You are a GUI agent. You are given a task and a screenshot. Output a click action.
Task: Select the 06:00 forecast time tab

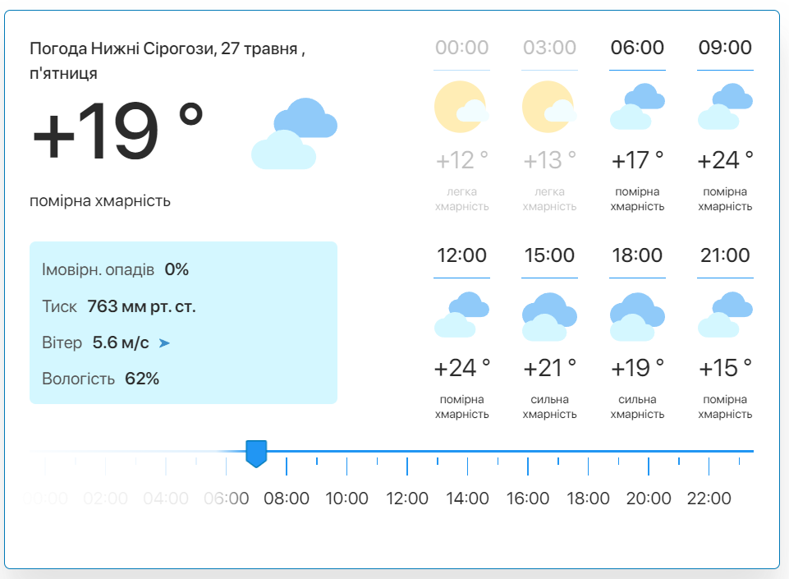tap(637, 48)
